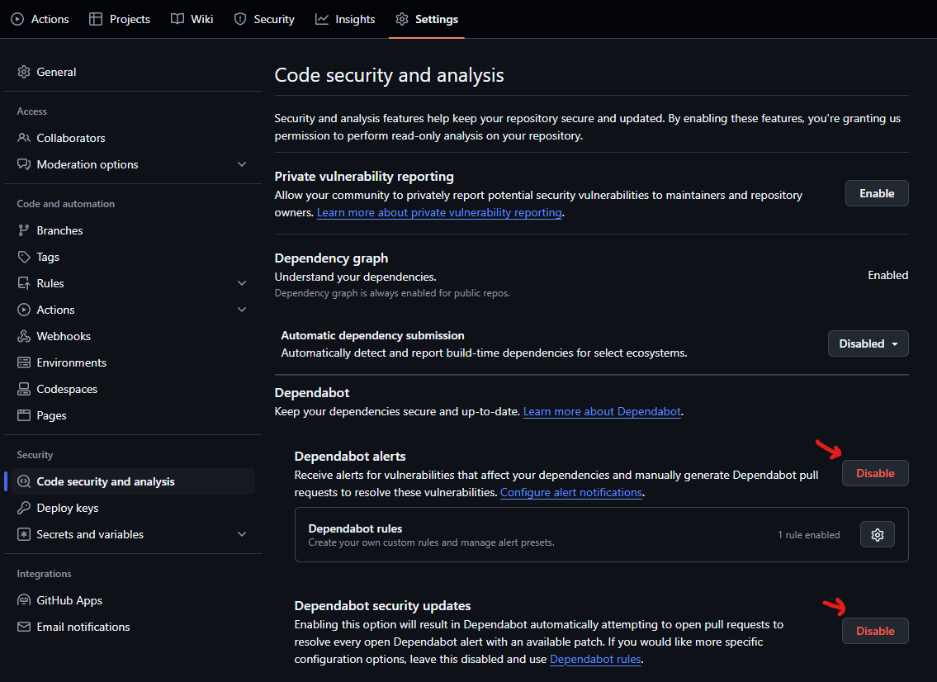Click the Codespaces sidebar icon
The image size is (937, 682).
coord(24,389)
